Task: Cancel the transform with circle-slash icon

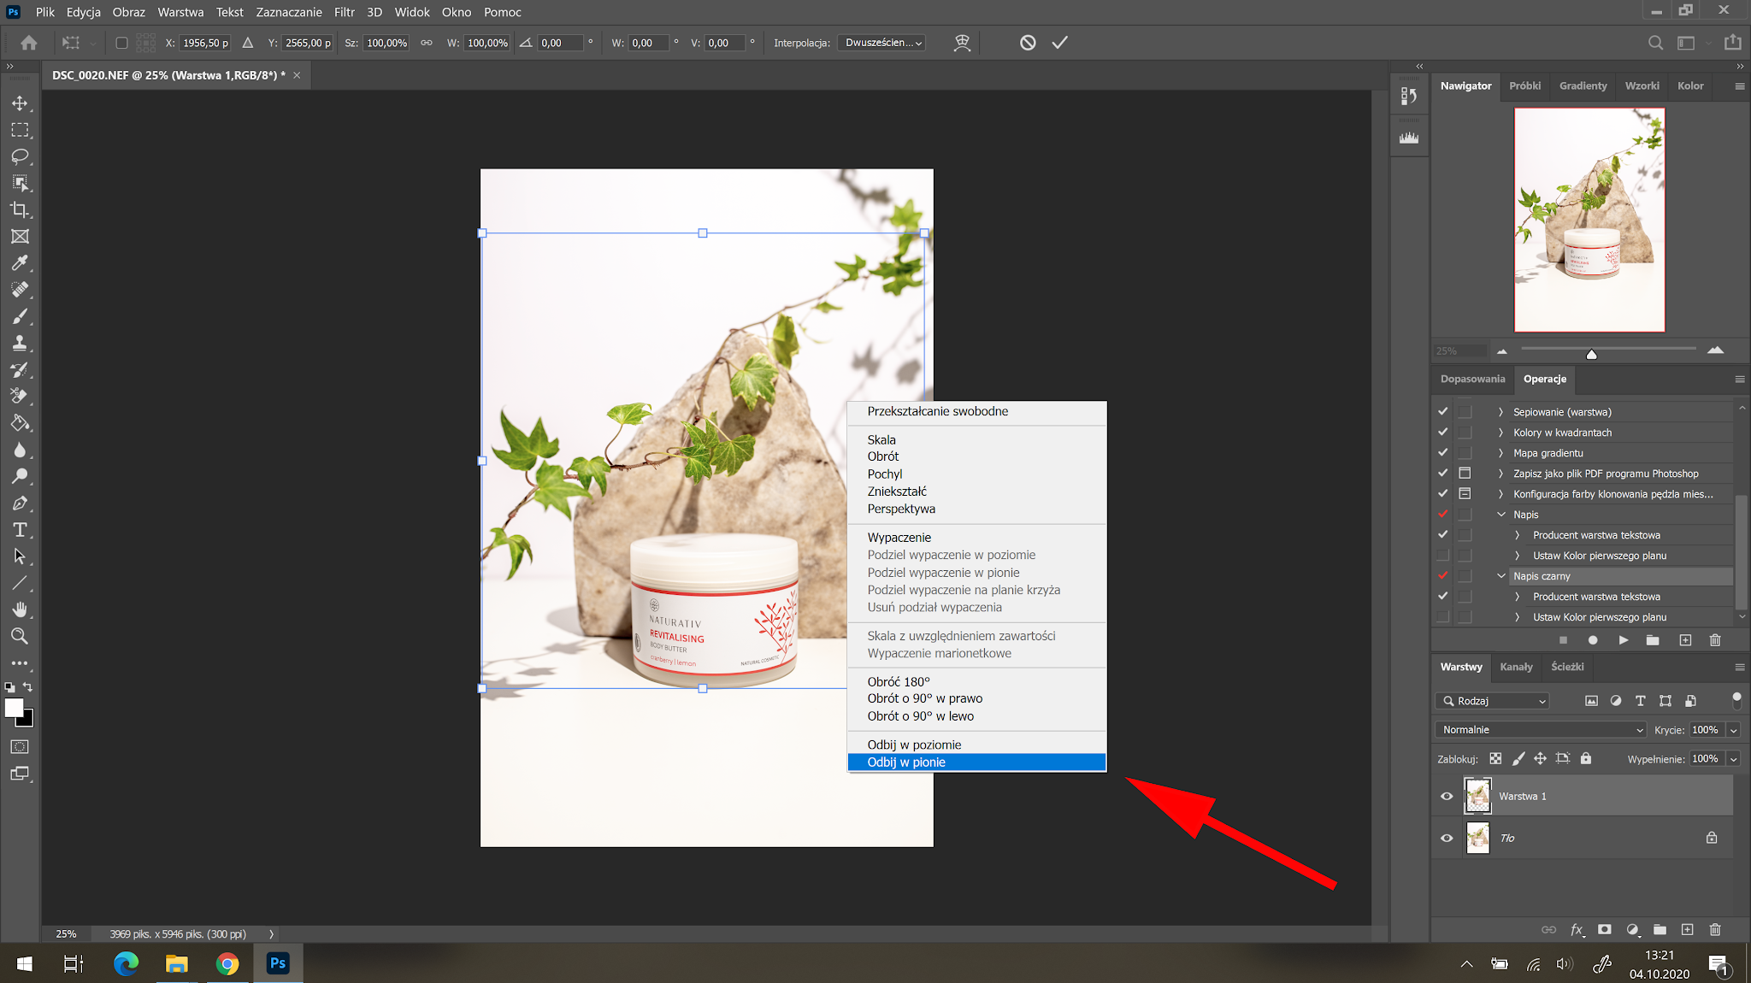Action: [1028, 43]
